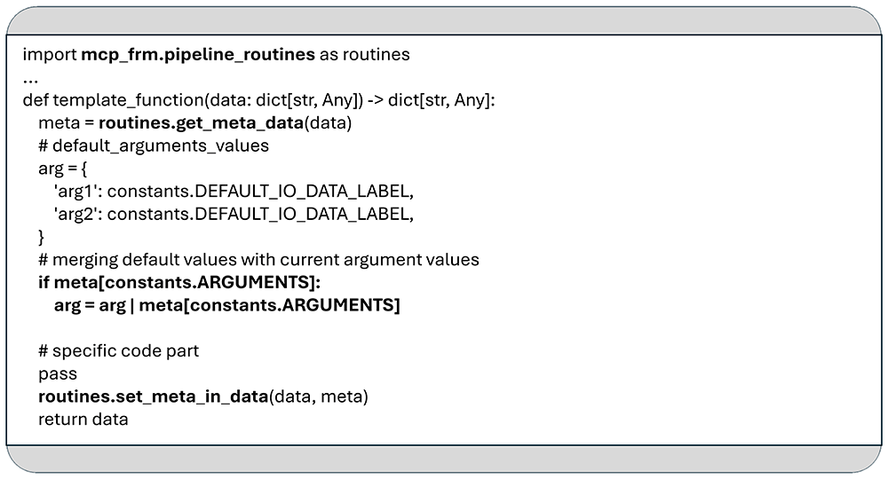This screenshot has height=479, width=888.
Task: Click bold 'arg = arg | meta' assignment
Action: click(x=227, y=305)
